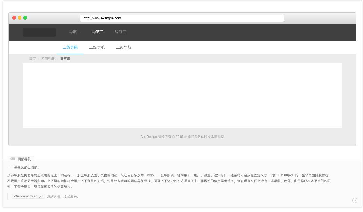Screen dimensions: 363x212
Task: Click the green maximize dot in demo browser
Action: click(25, 18)
